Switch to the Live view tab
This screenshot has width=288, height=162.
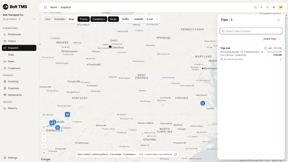pyautogui.click(x=48, y=19)
